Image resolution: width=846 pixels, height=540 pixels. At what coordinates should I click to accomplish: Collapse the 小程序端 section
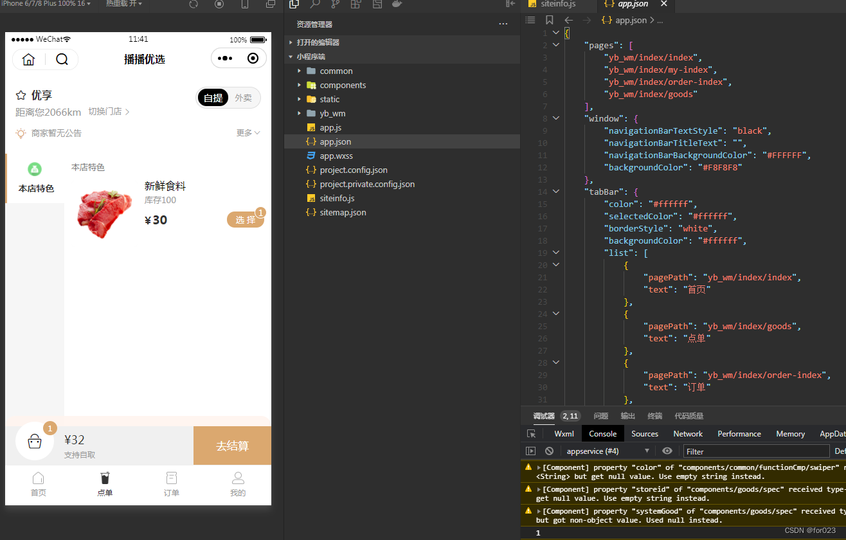402,57
